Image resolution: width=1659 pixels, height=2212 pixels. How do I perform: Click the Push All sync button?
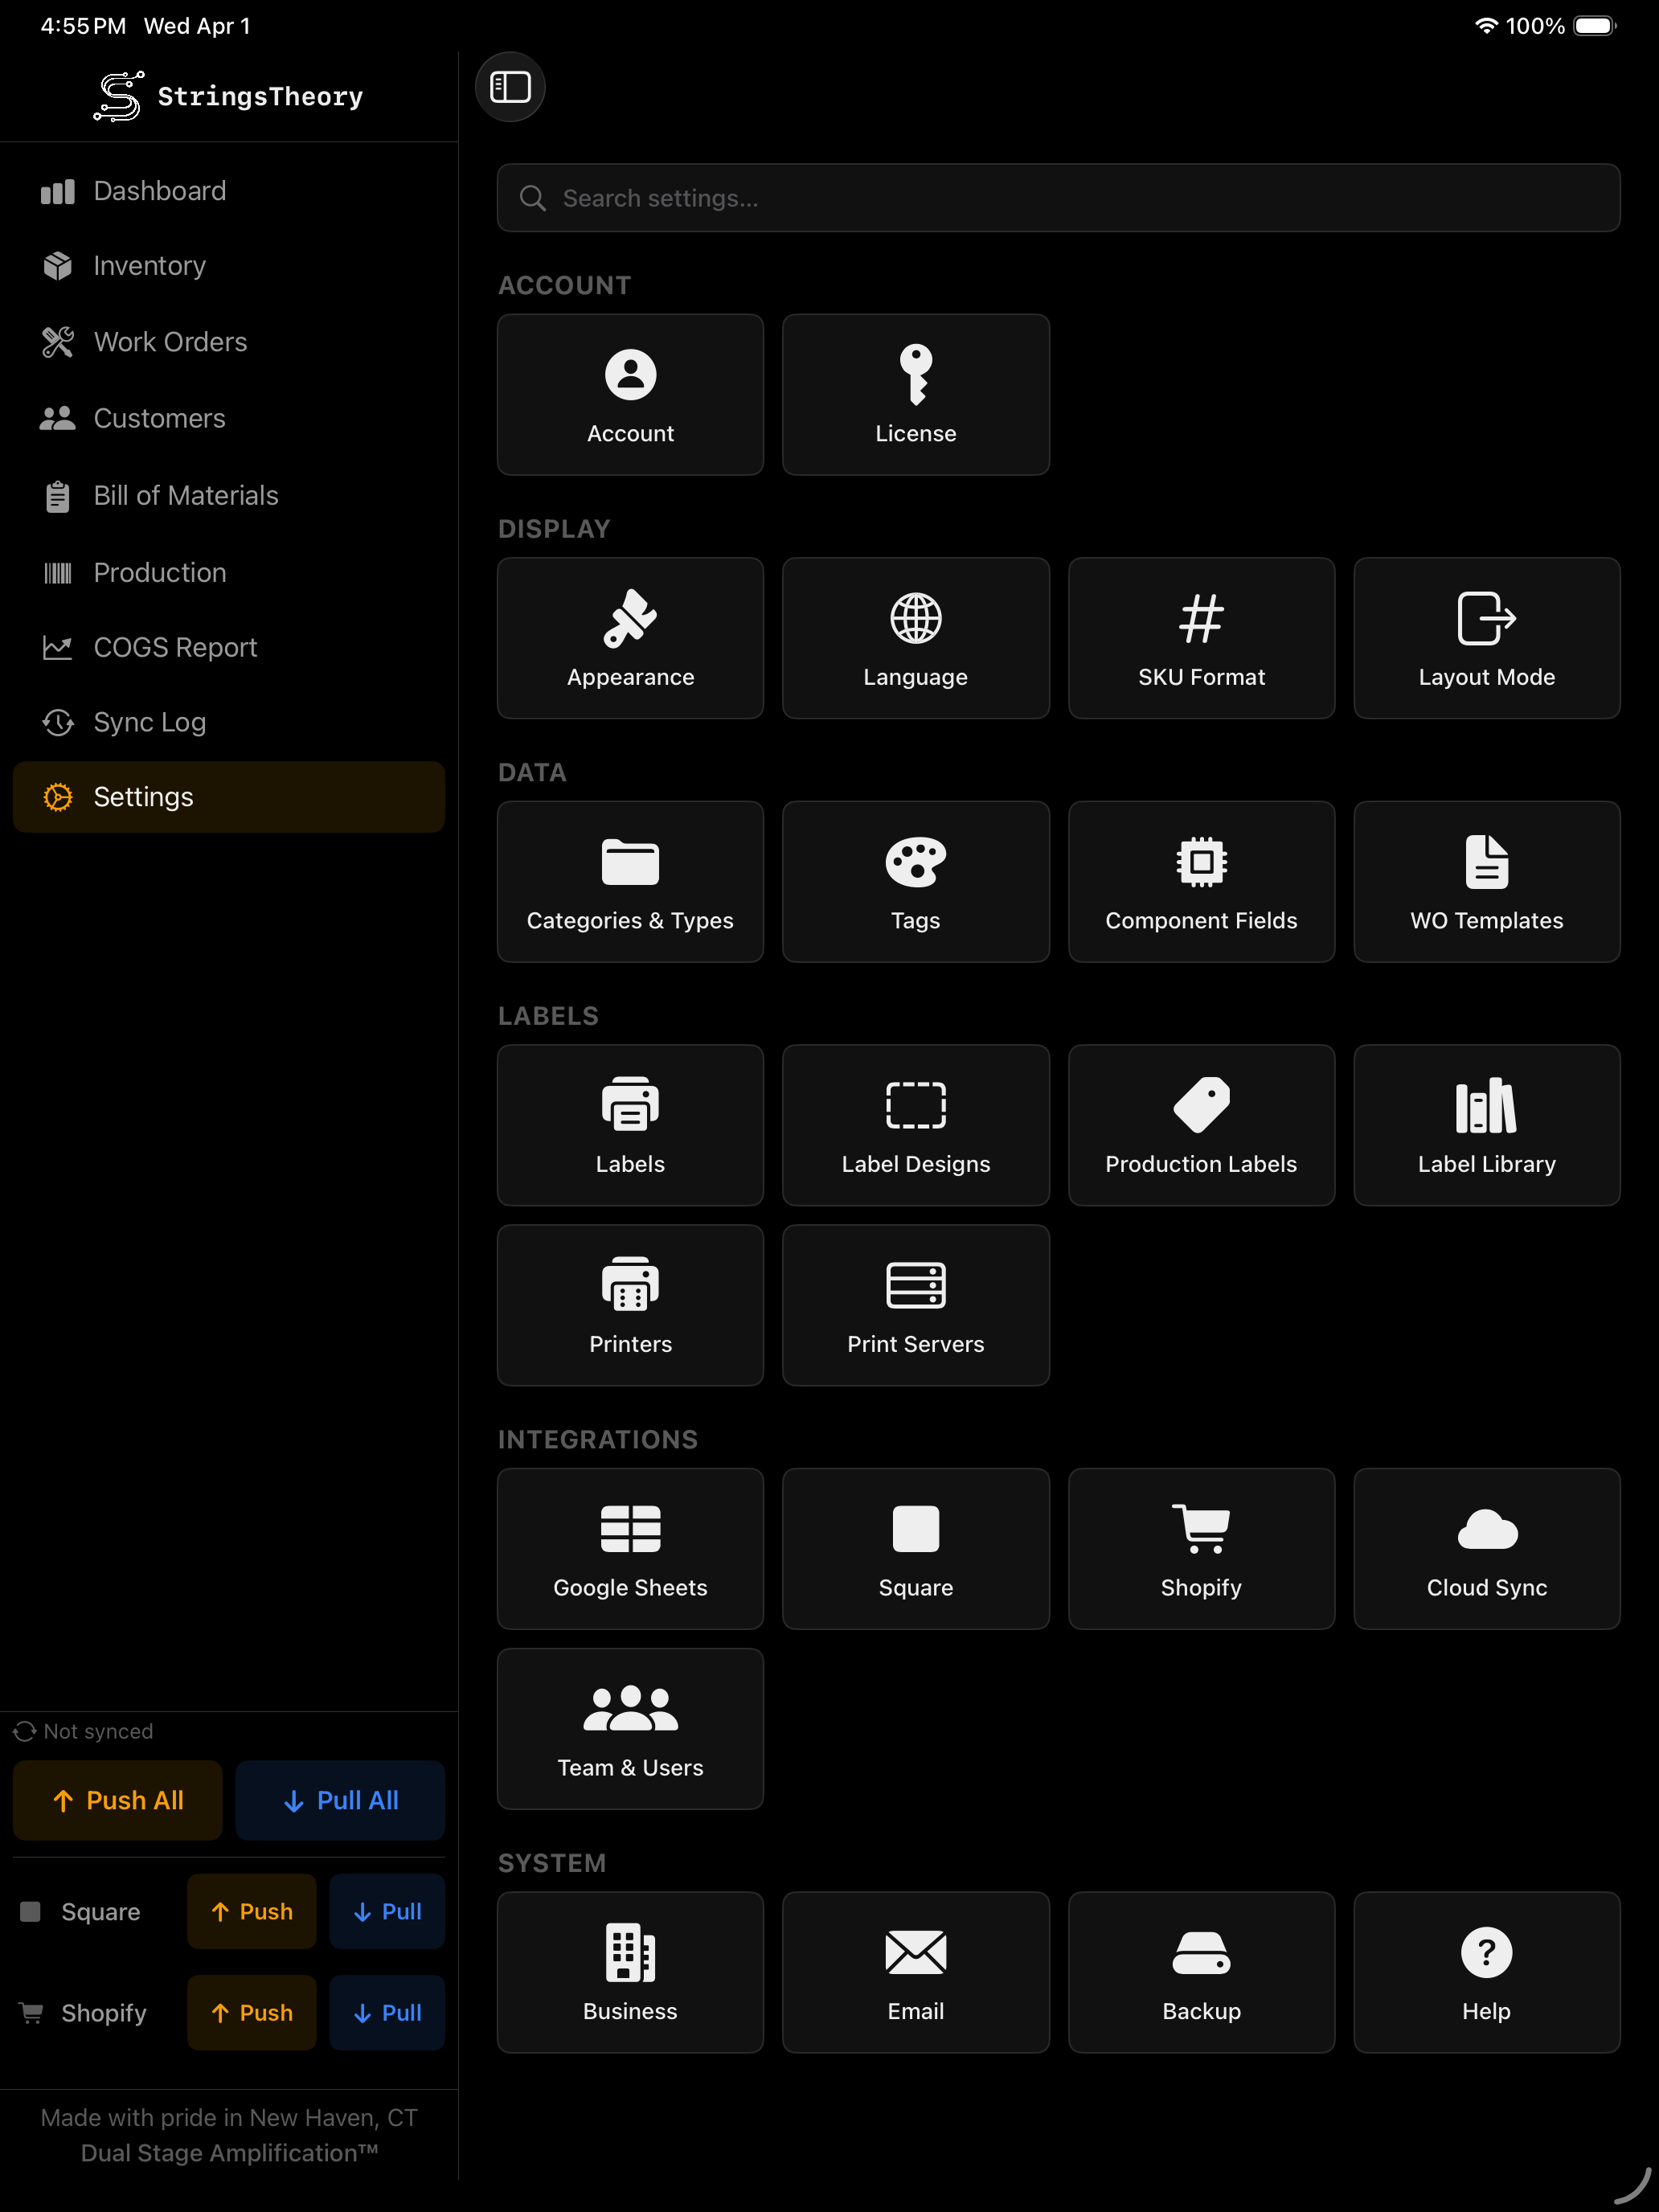tap(117, 1800)
